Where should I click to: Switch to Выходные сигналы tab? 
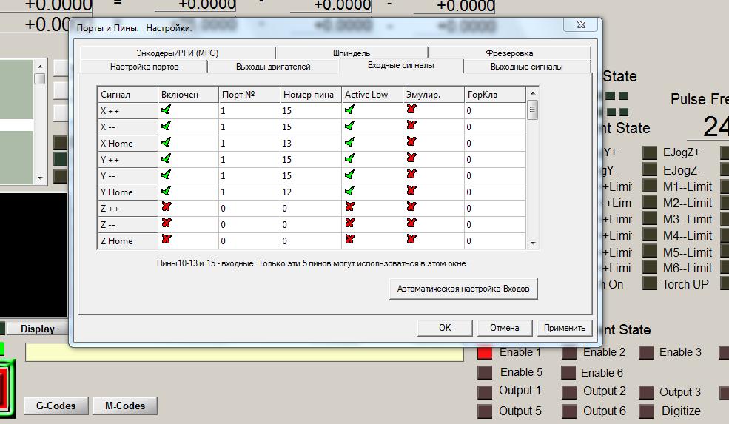[x=527, y=67]
